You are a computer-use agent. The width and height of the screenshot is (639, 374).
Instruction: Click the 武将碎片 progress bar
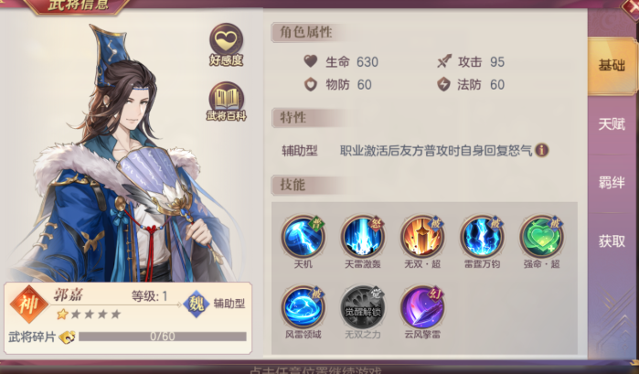[163, 337]
